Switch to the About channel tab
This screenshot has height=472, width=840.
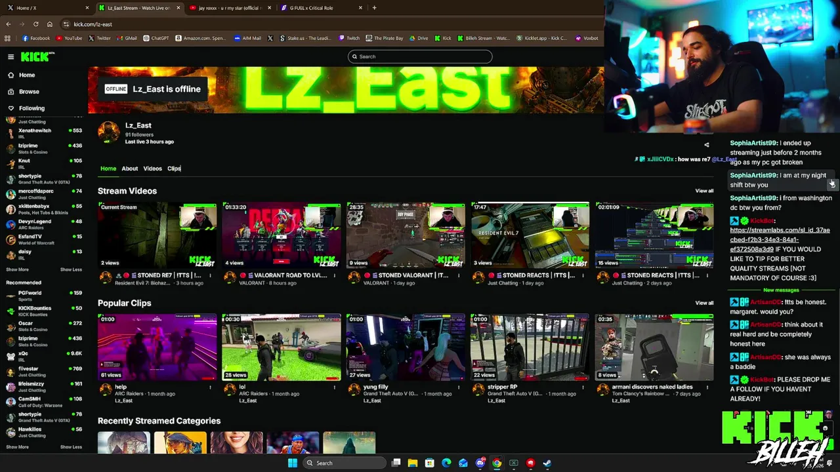coord(129,168)
